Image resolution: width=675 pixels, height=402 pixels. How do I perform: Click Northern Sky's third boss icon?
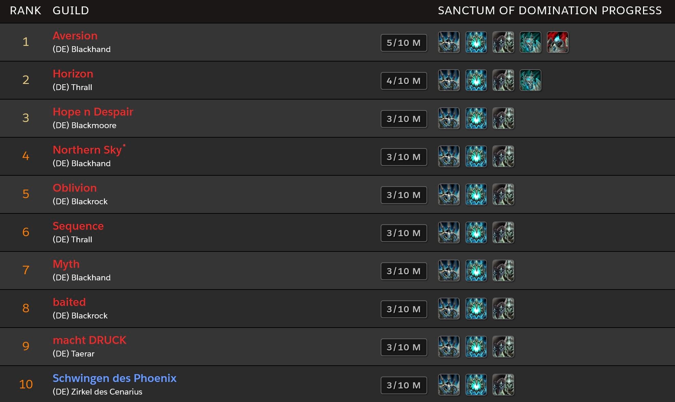[503, 157]
